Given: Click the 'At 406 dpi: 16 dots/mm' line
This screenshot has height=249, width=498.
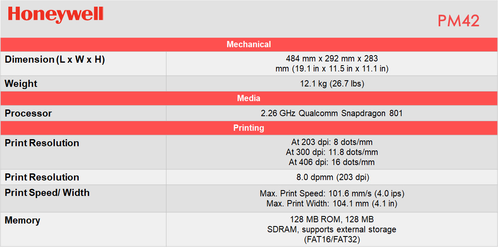Looking at the screenshot, I should click(332, 162).
